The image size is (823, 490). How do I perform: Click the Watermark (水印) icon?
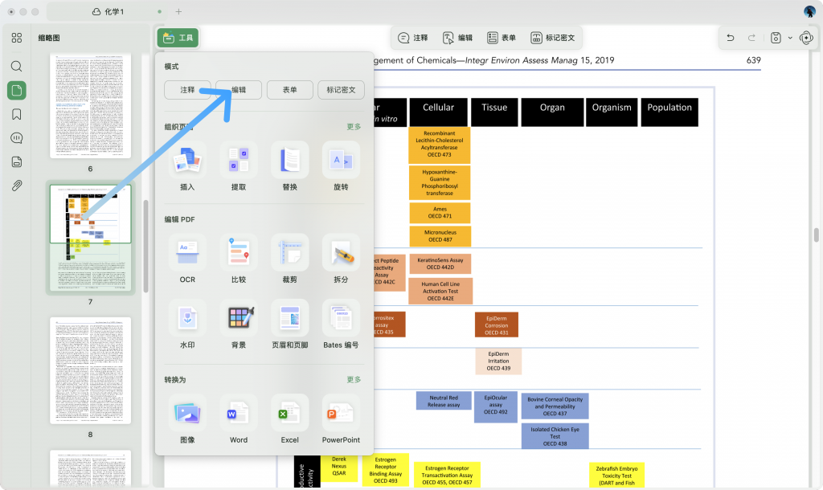(187, 318)
